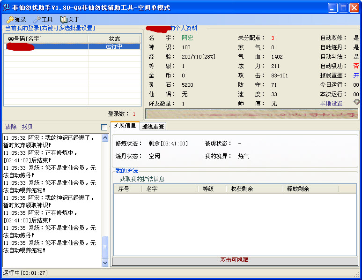
Task: Click the 修炼状态 remaining time 剩余[03:41:00]
Action: (x=168, y=144)
